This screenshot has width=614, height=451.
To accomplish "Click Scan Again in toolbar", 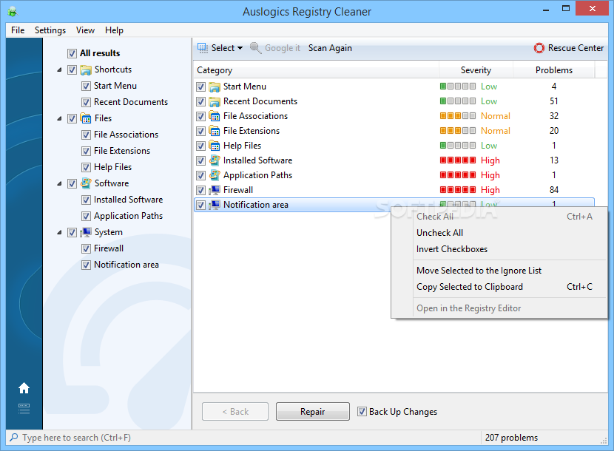I will click(330, 48).
